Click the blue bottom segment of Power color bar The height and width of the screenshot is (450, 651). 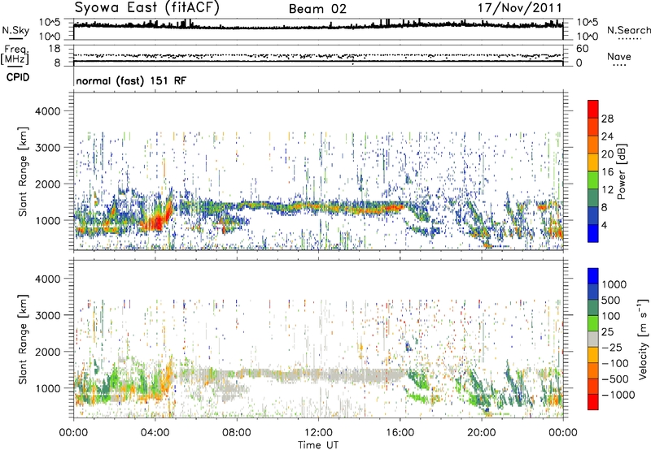(593, 233)
